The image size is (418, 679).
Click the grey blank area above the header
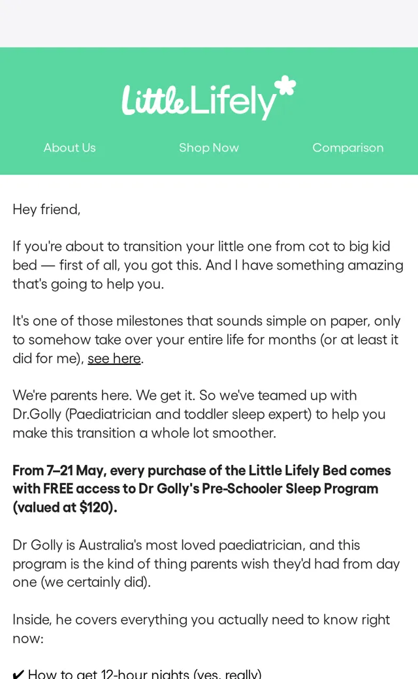coord(209,24)
